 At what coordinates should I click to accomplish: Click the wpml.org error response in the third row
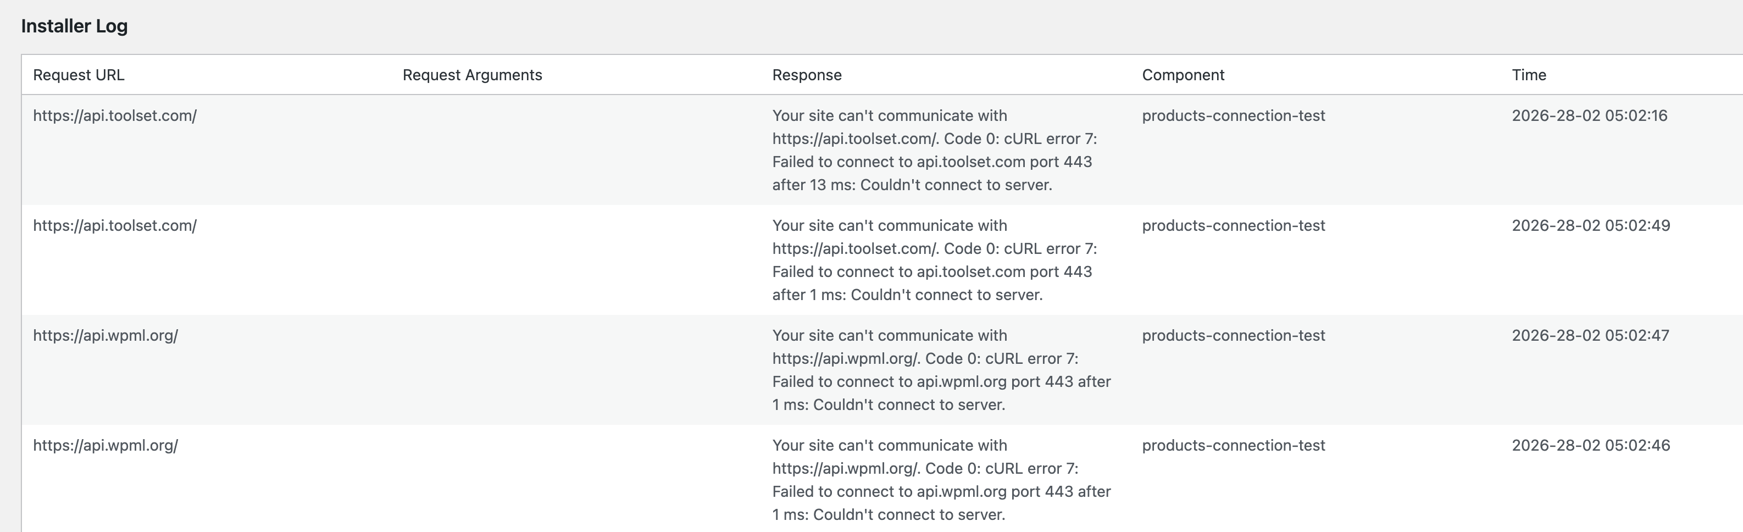tap(941, 370)
